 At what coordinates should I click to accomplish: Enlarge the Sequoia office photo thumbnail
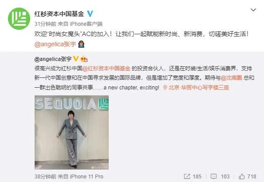pos(71,132)
